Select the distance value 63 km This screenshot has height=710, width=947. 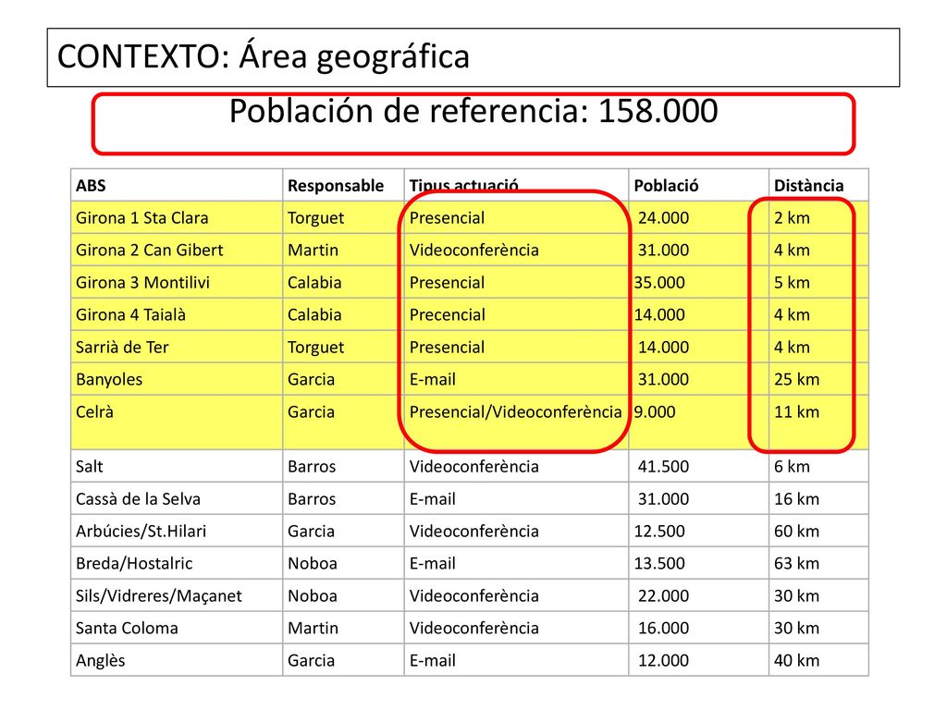point(796,563)
